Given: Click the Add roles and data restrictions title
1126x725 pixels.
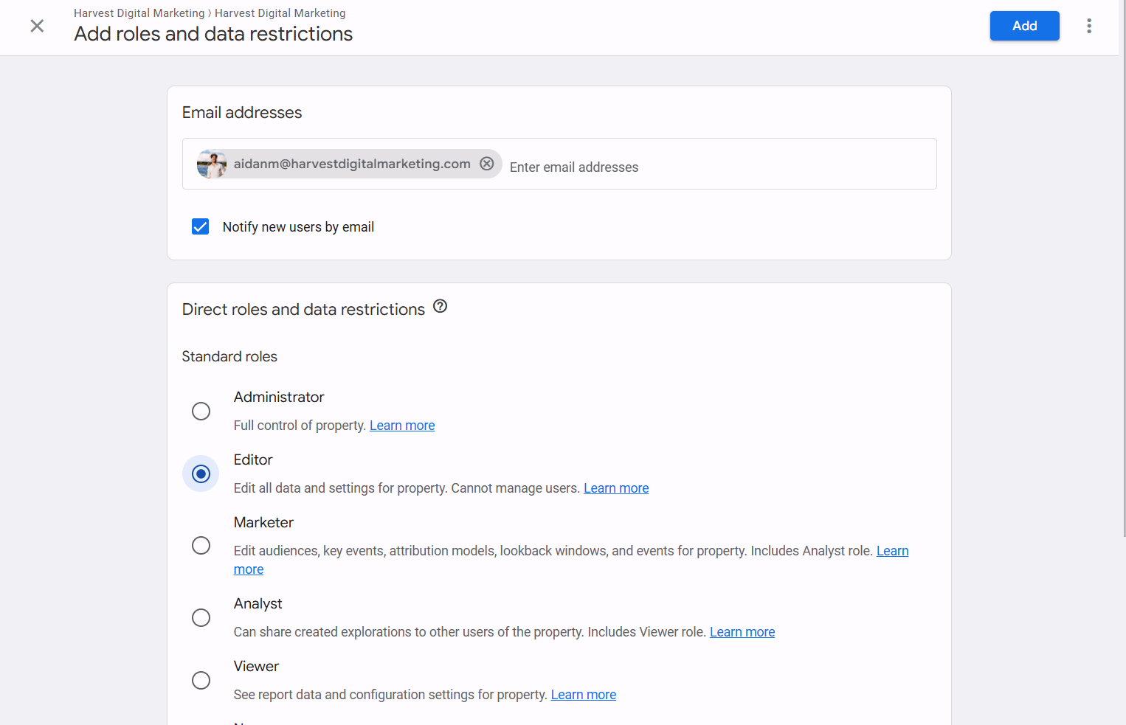Looking at the screenshot, I should (x=213, y=34).
